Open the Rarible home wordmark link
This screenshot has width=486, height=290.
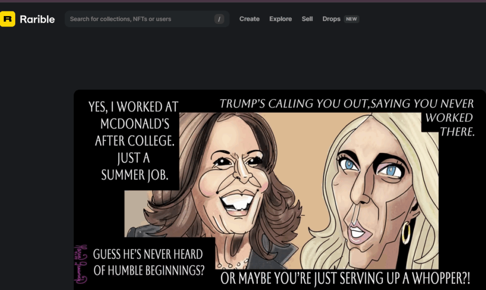pos(37,19)
